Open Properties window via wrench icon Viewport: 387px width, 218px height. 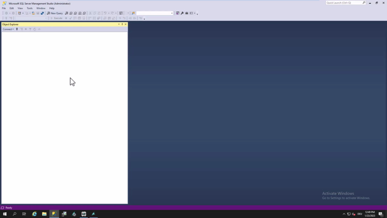pyautogui.click(x=182, y=13)
